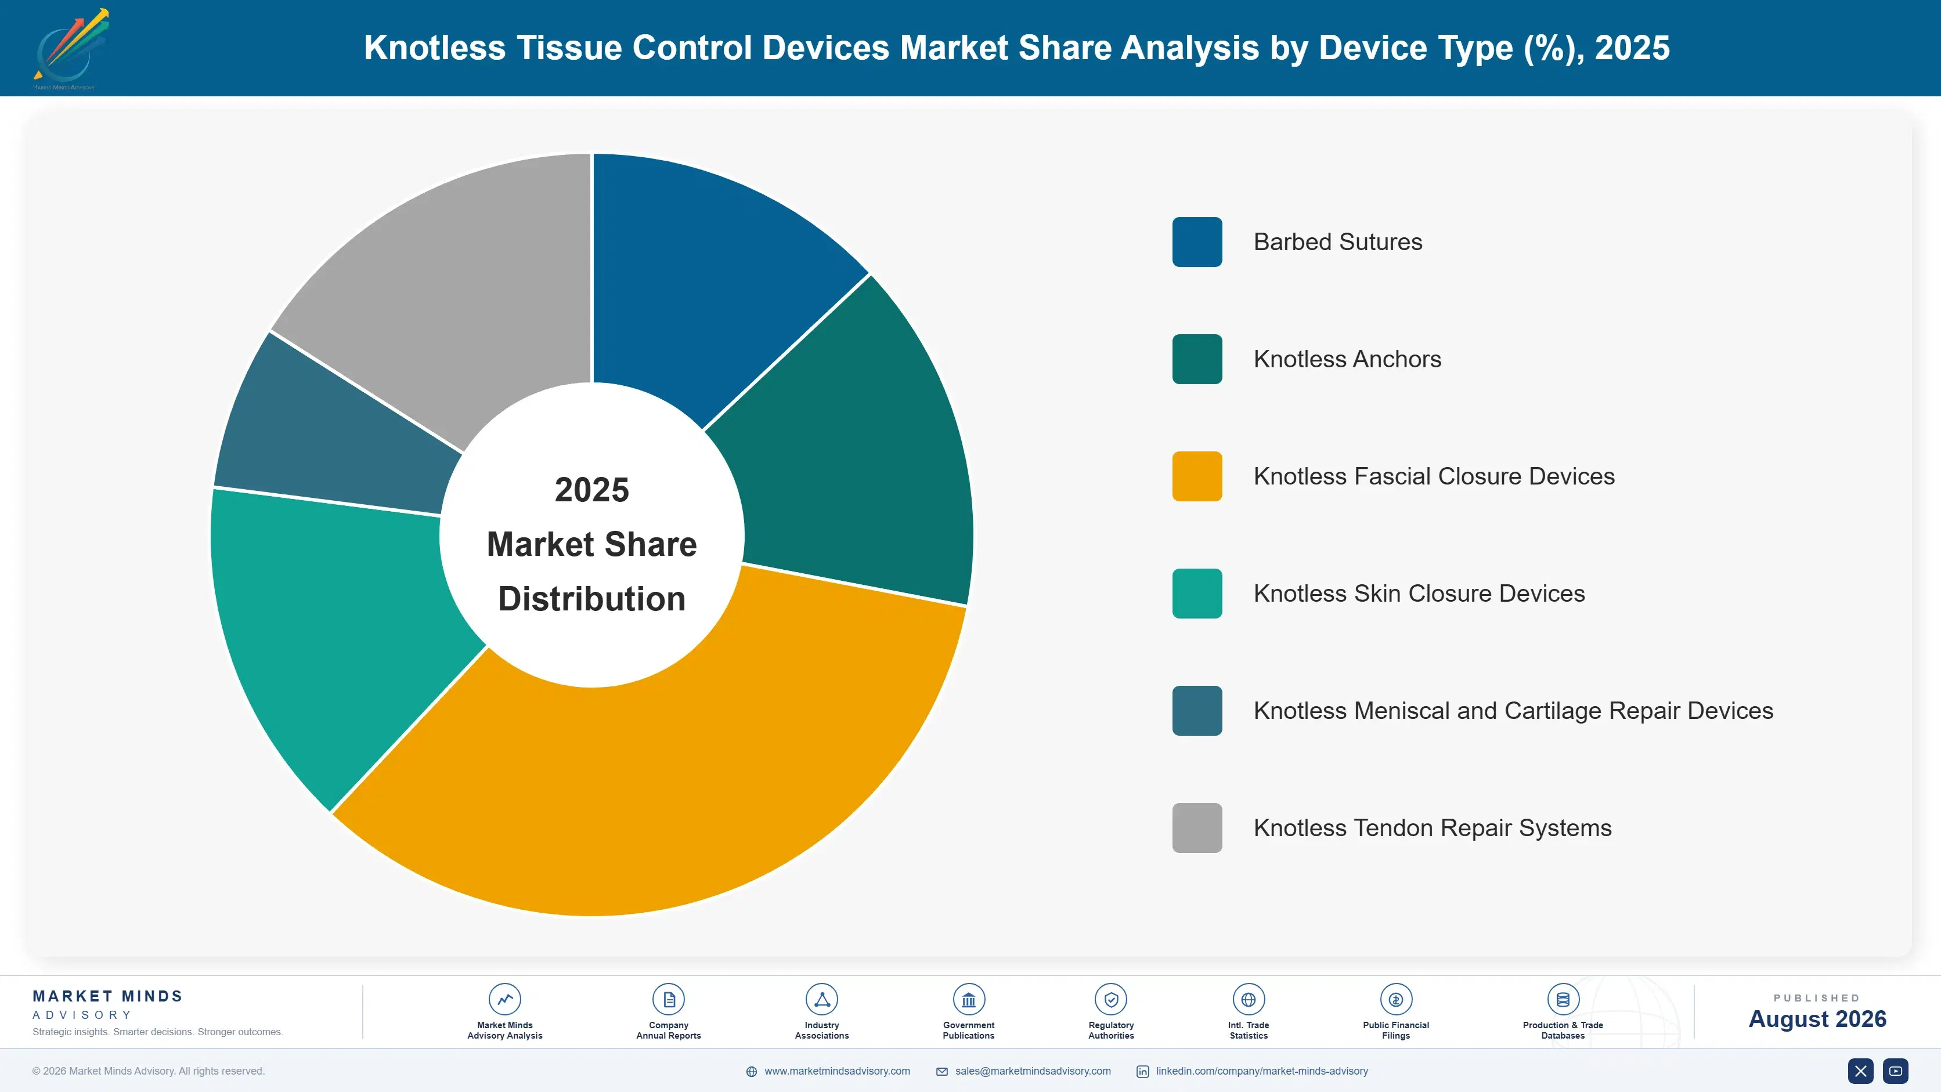Click the chart title in the header

1016,48
